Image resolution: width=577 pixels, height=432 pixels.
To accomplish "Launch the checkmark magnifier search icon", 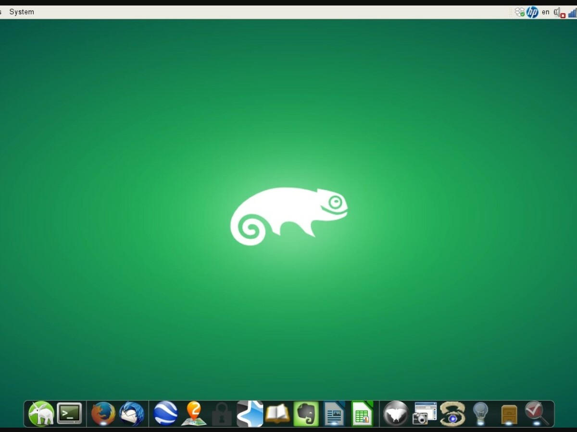I will click(x=537, y=414).
